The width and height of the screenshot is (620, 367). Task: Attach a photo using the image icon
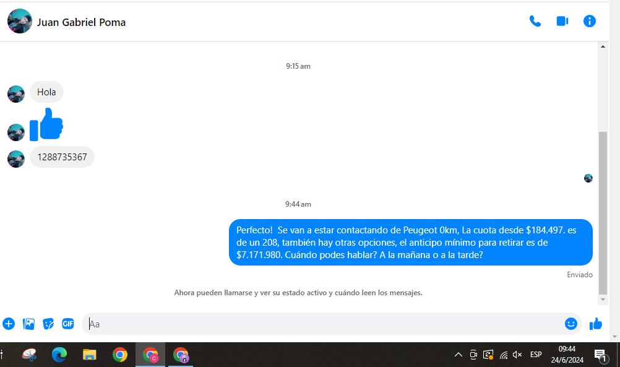point(29,324)
